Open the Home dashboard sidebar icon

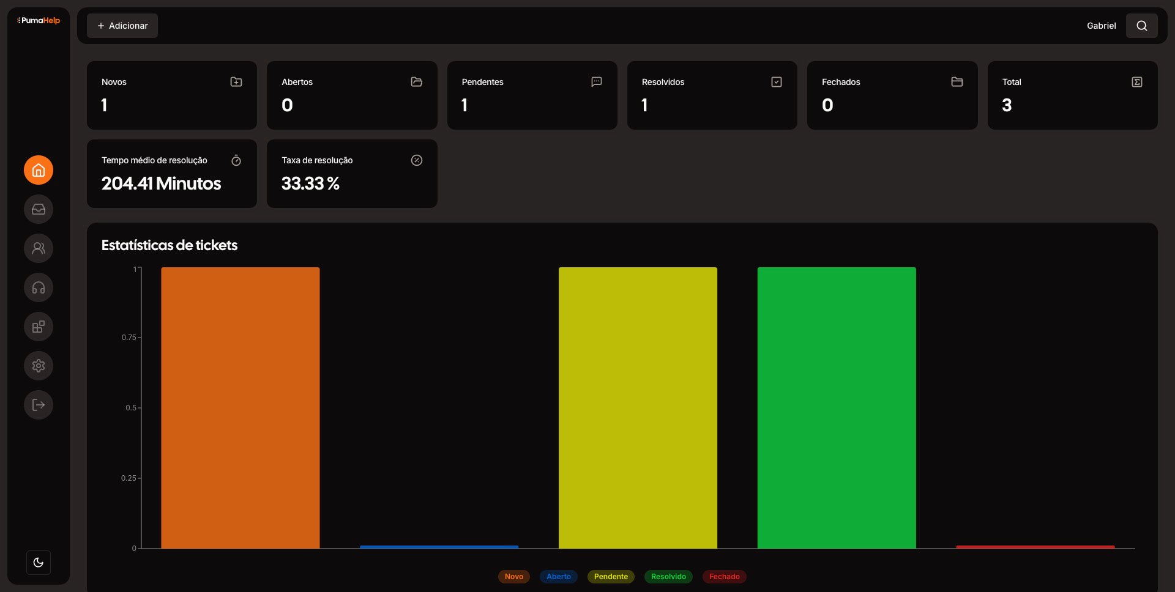39,170
